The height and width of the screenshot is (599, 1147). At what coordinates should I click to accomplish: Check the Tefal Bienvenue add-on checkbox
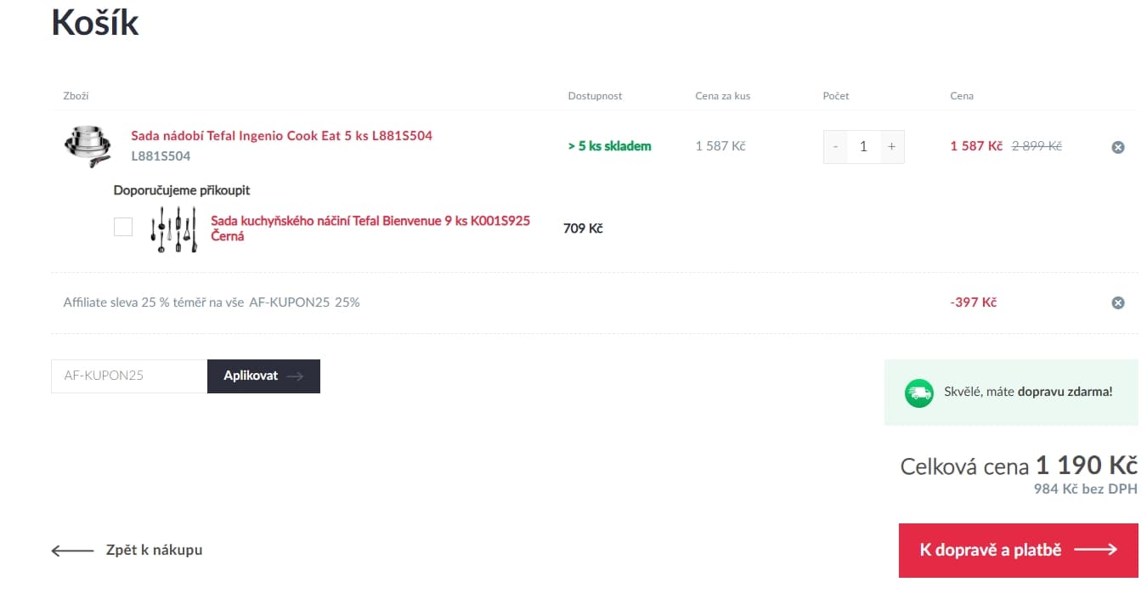123,227
